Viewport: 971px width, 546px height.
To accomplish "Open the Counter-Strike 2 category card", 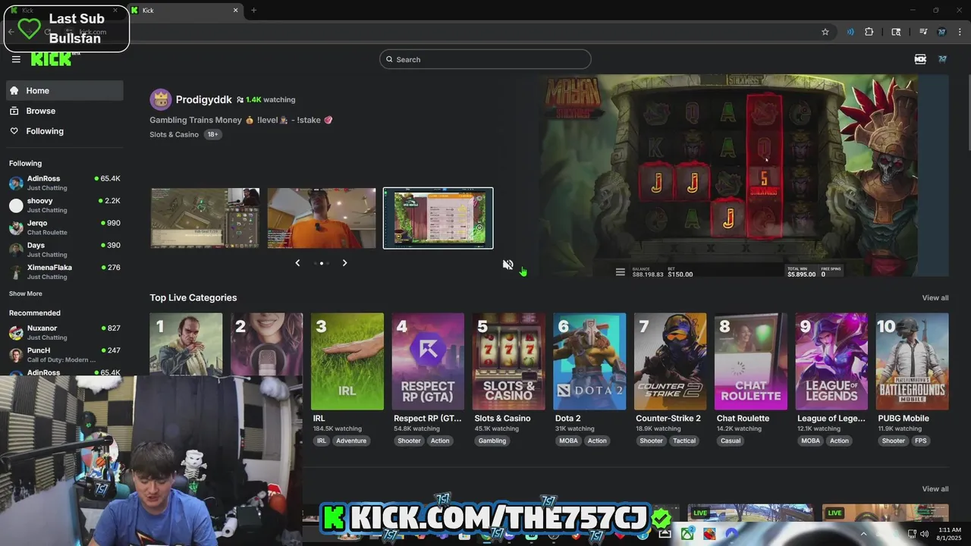I will click(671, 362).
